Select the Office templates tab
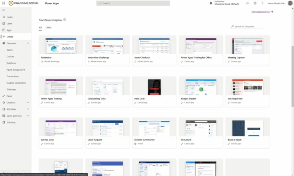294x176 pixels. click(x=48, y=28)
